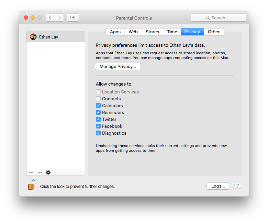
Task: Open the gear action menu
Action: click(48, 172)
